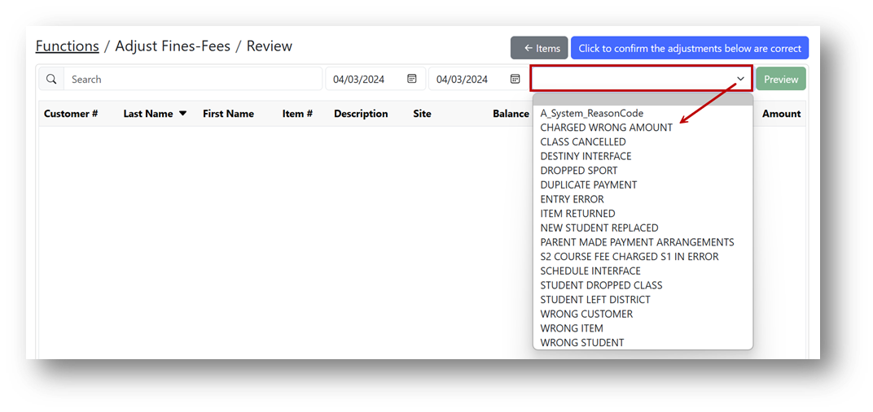Pick NEW STUDENT REPLACED reason
Image resolution: width=873 pixels, height=412 pixels.
[599, 228]
